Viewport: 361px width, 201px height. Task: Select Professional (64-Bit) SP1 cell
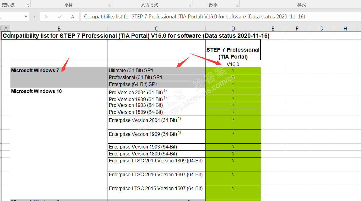[x=157, y=78]
